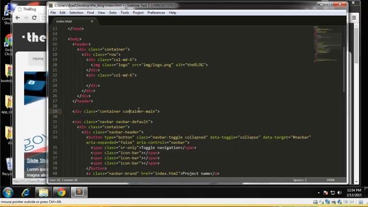Change indentation via Spaces: 2 status item
This screenshot has width=368, height=207.
(300, 180)
